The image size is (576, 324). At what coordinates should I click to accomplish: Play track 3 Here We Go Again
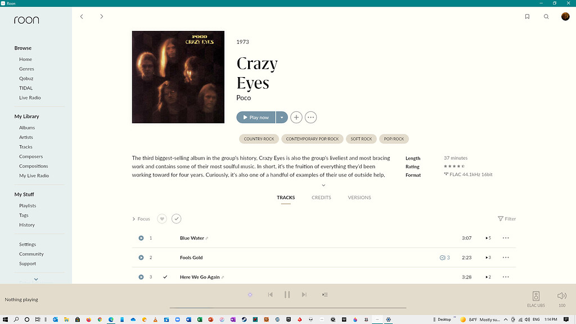[x=141, y=277]
